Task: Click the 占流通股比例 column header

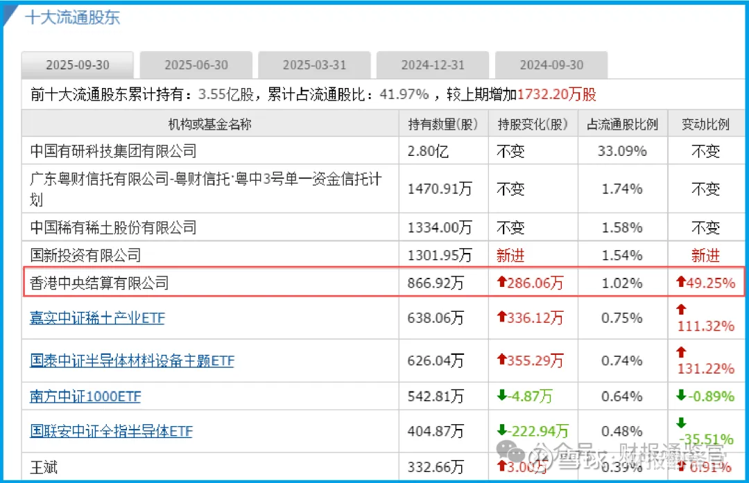Action: (x=622, y=124)
